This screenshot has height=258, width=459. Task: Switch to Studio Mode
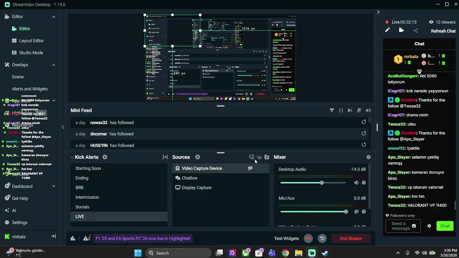[31, 53]
